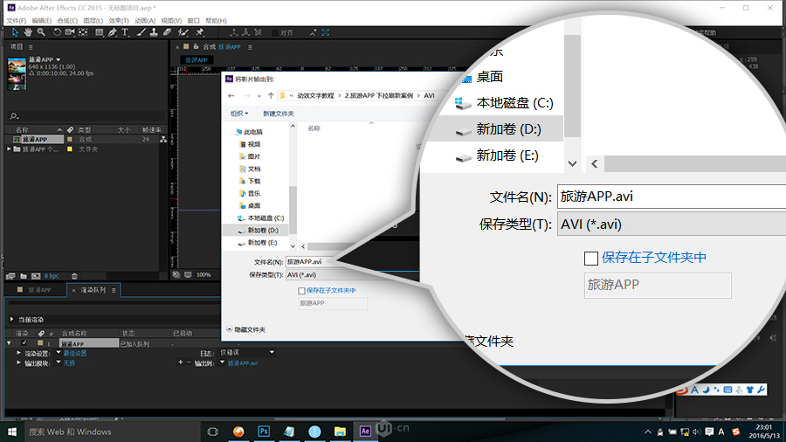This screenshot has height=442, width=786.
Task: Click the 最佳设置 render settings link
Action: [75, 352]
